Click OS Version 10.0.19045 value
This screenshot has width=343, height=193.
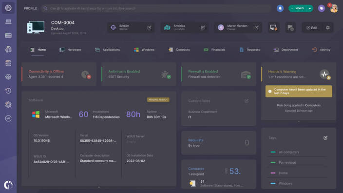pos(41,141)
